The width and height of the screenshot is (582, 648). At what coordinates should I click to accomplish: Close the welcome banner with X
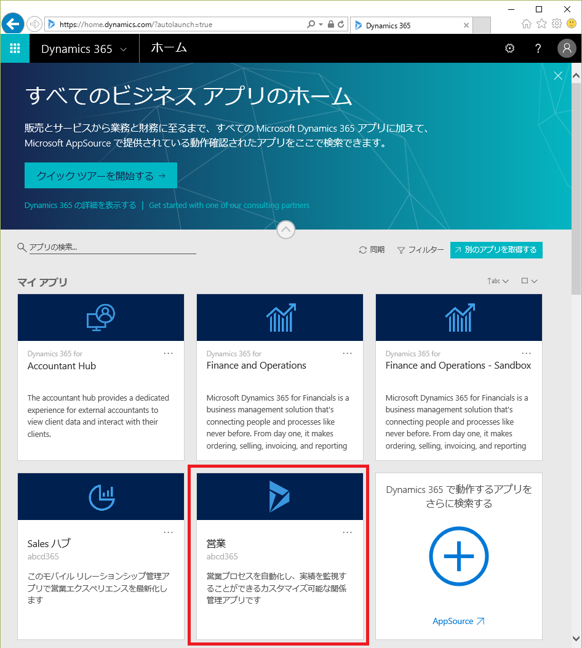tap(558, 76)
